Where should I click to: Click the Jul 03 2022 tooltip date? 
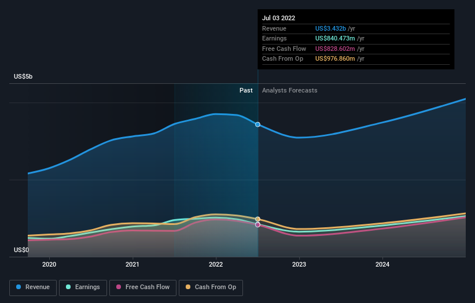[278, 18]
